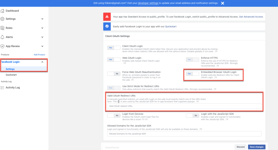Click the Add Product link
This screenshot has width=278, height=150.
coord(39,55)
